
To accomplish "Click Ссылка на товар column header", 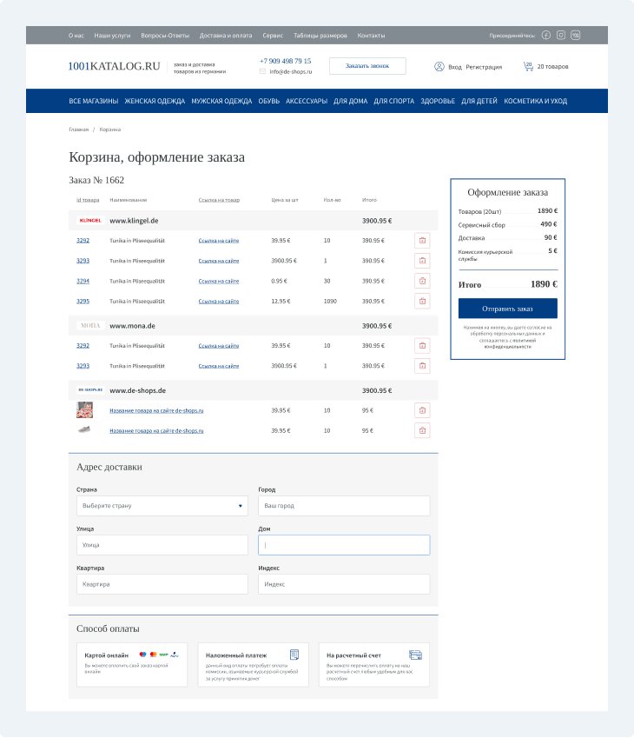I will coord(219,200).
